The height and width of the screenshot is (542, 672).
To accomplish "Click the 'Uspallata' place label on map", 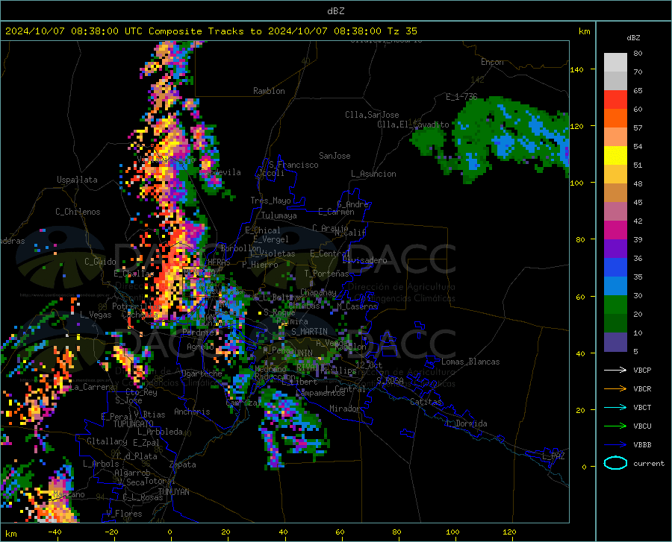I will pos(77,180).
